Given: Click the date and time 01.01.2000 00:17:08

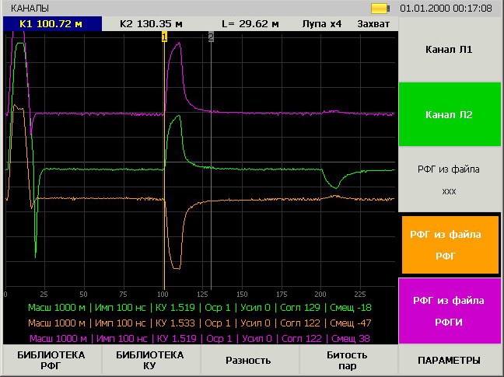Looking at the screenshot, I should 446,9.
